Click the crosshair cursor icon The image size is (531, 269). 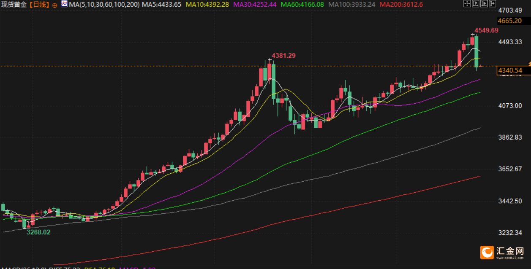click(x=467, y=3)
